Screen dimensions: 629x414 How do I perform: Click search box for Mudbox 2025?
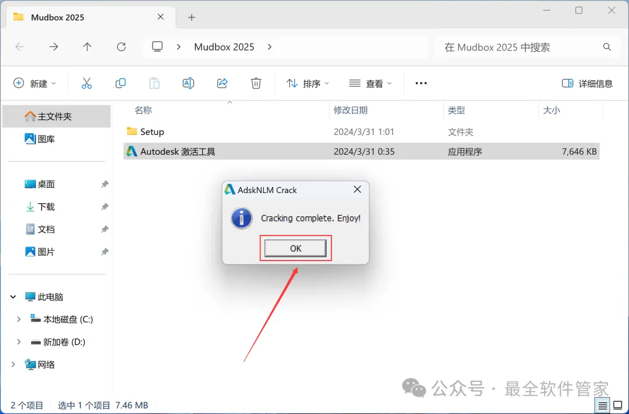(527, 47)
